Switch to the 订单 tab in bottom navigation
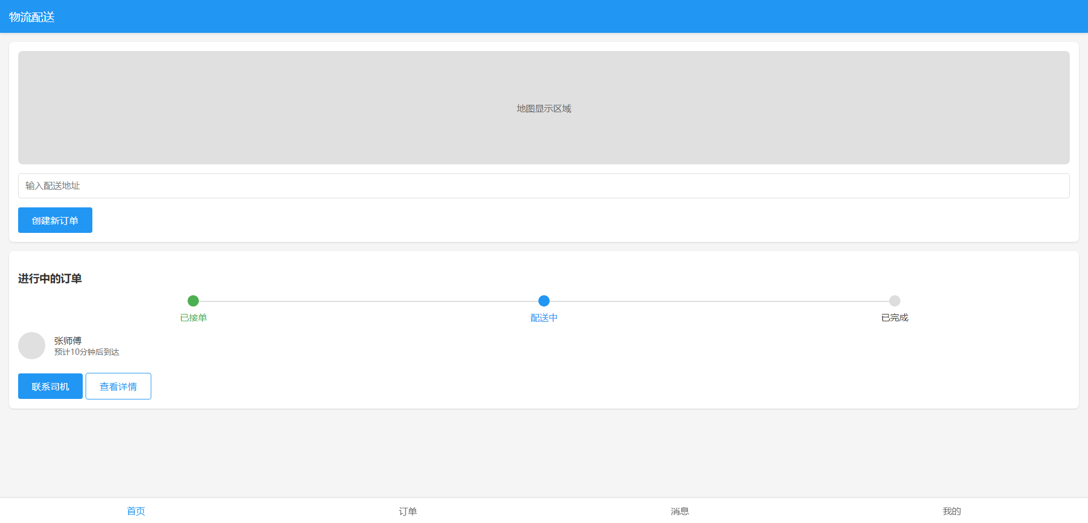Image resolution: width=1088 pixels, height=523 pixels. pos(407,511)
